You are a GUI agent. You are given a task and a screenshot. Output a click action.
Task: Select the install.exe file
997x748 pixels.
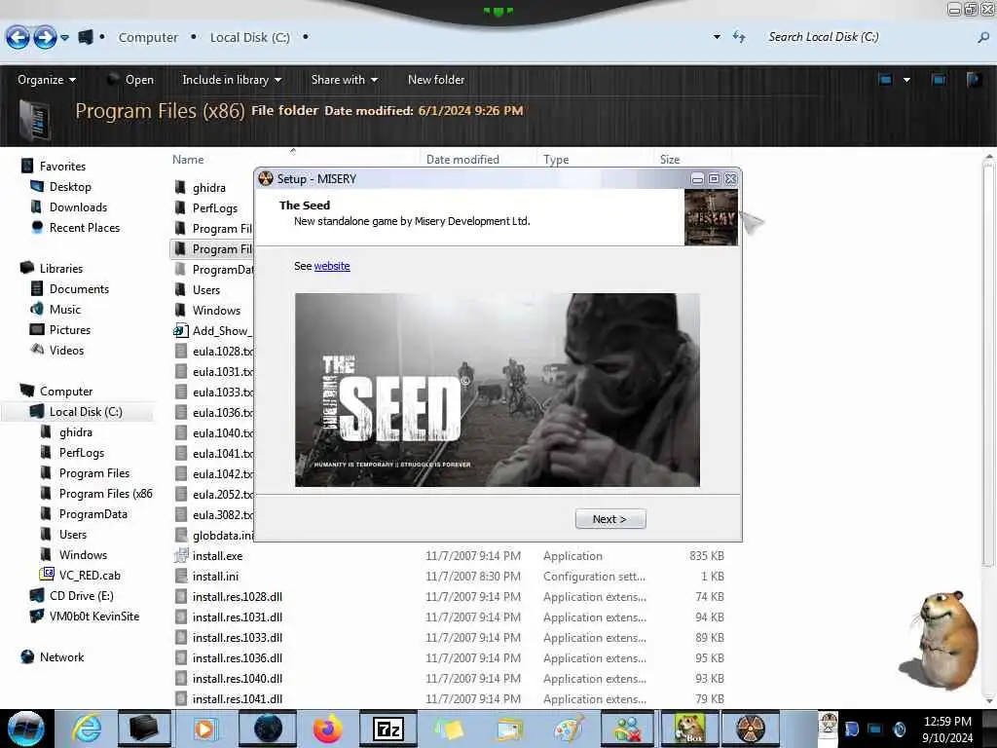[x=217, y=556]
